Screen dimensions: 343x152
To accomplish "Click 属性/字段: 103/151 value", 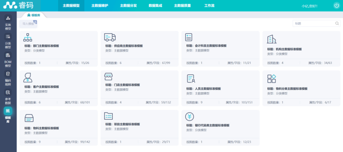I will [239, 102].
